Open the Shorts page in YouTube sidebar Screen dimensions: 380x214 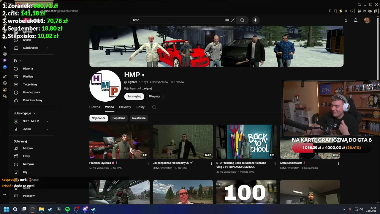click(27, 40)
